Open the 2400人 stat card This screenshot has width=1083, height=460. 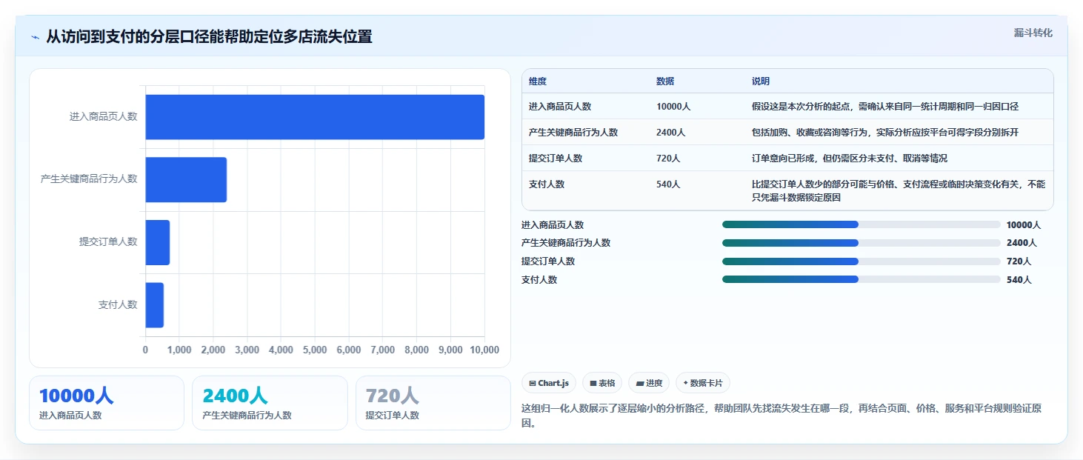click(270, 403)
